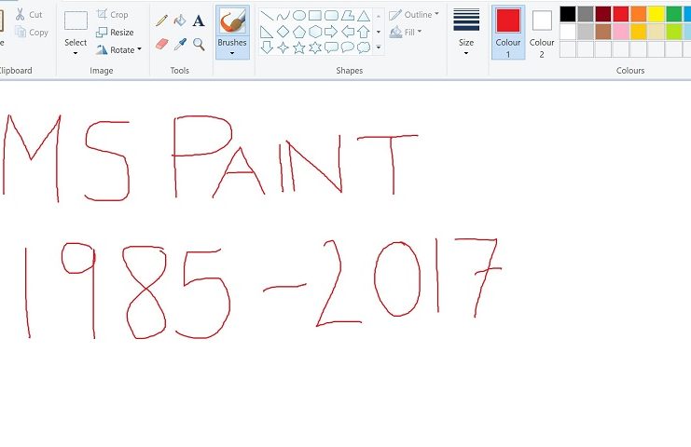This screenshot has width=691, height=447.
Task: Pick the five-point star shape
Action: click(x=299, y=47)
